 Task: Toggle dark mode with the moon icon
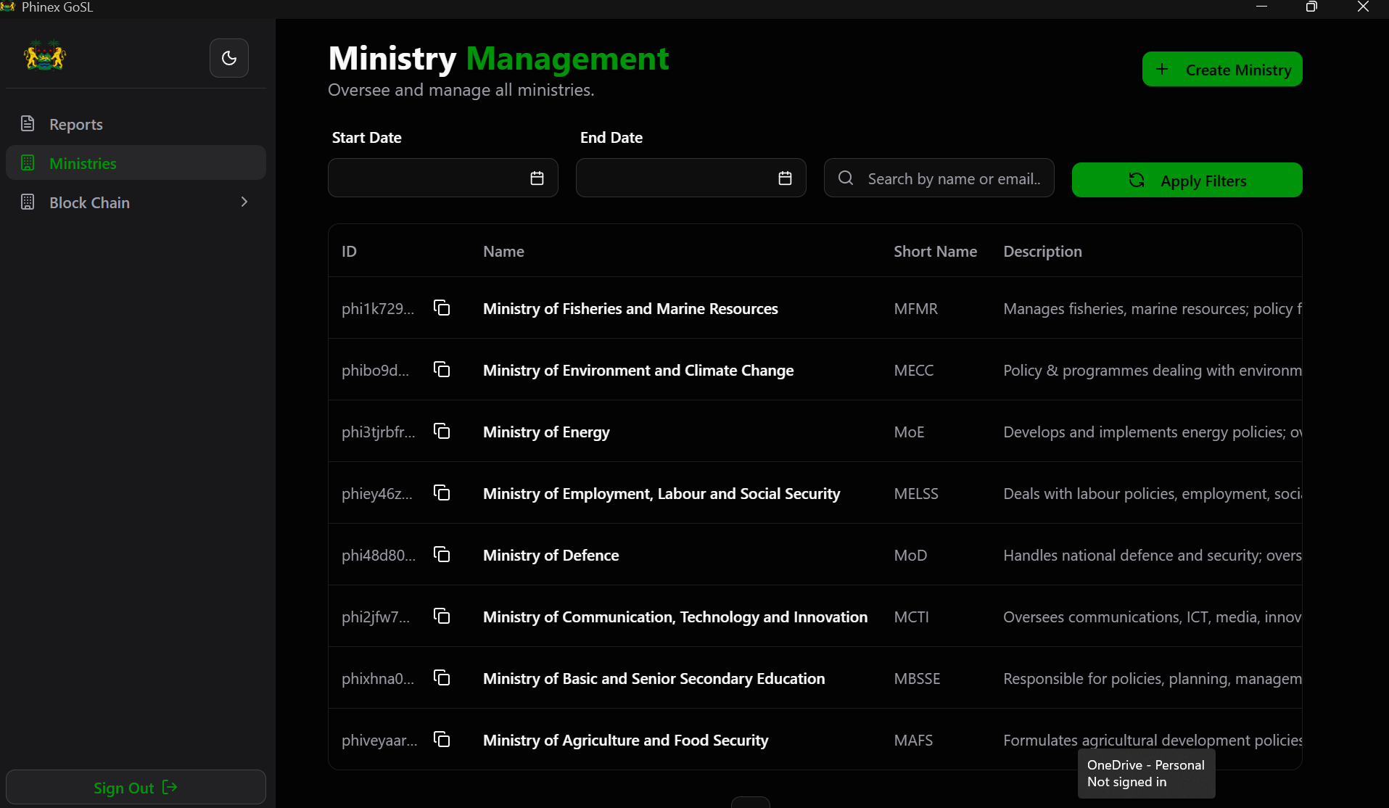[x=228, y=58]
